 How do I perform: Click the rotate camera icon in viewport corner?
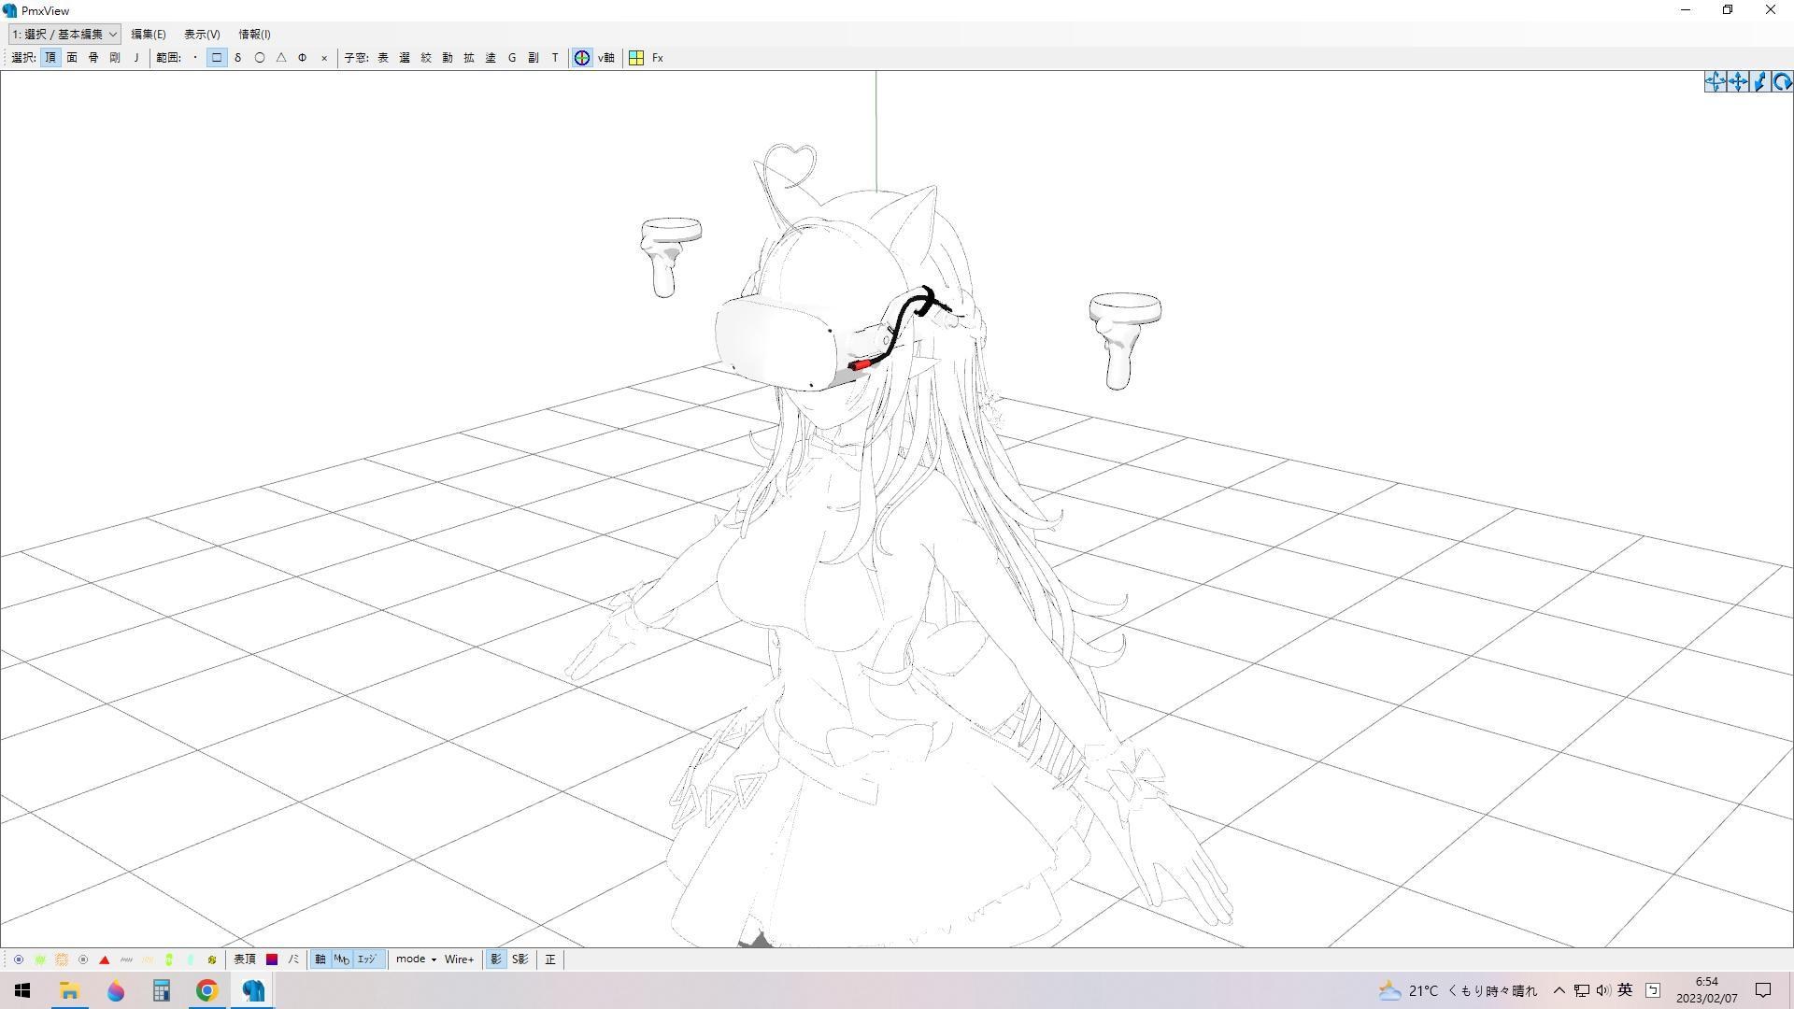tap(1782, 82)
